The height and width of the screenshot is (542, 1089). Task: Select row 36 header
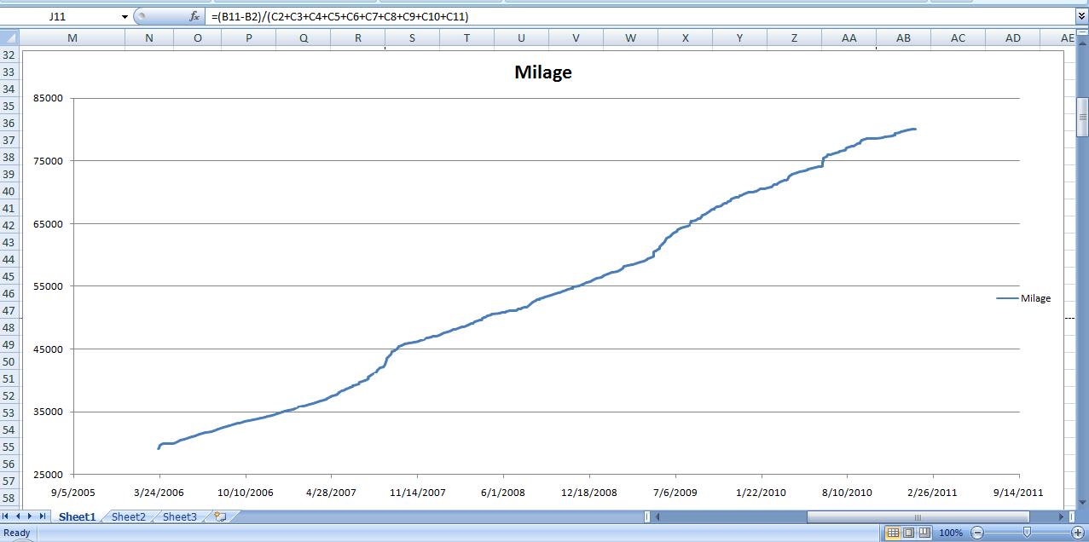(x=9, y=123)
